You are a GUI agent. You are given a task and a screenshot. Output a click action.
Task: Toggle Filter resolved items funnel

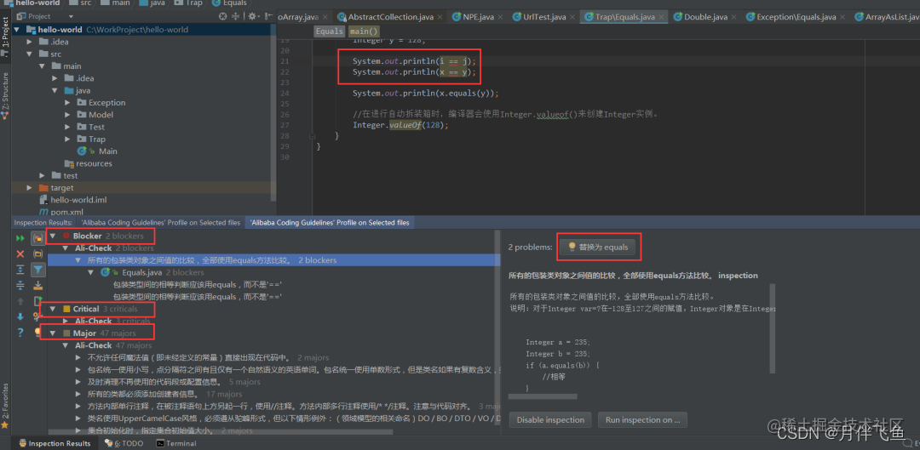tap(38, 270)
